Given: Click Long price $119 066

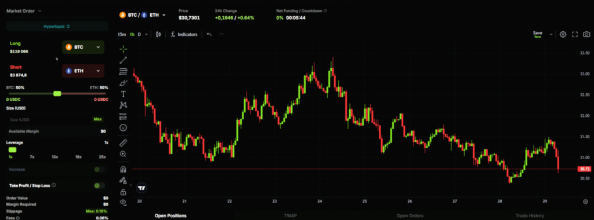Looking at the screenshot, I should click(x=19, y=52).
